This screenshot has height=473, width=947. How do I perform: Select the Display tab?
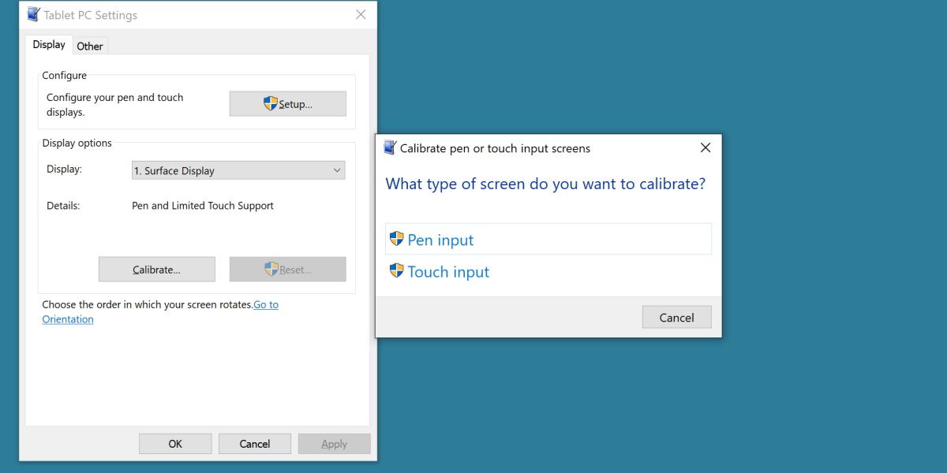point(48,44)
